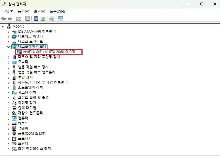Click the 인쇄 대기열 printer queue icon
The image size is (220, 156).
(14, 108)
